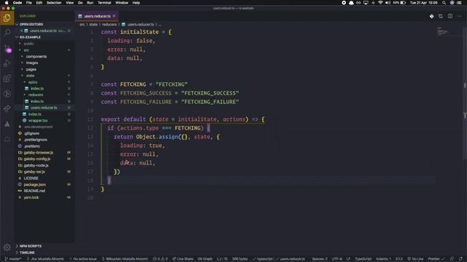Open the Search view in activity bar
The width and height of the screenshot is (467, 262).
[7, 32]
